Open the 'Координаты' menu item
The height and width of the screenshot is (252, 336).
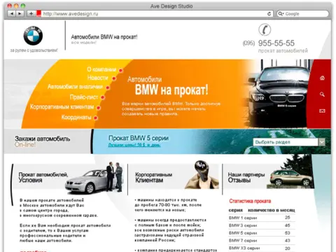[x=76, y=117]
